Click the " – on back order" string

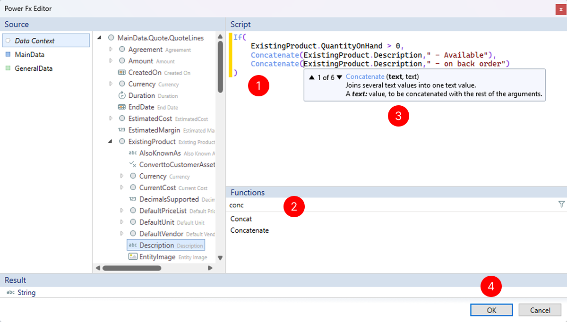pyautogui.click(x=465, y=64)
